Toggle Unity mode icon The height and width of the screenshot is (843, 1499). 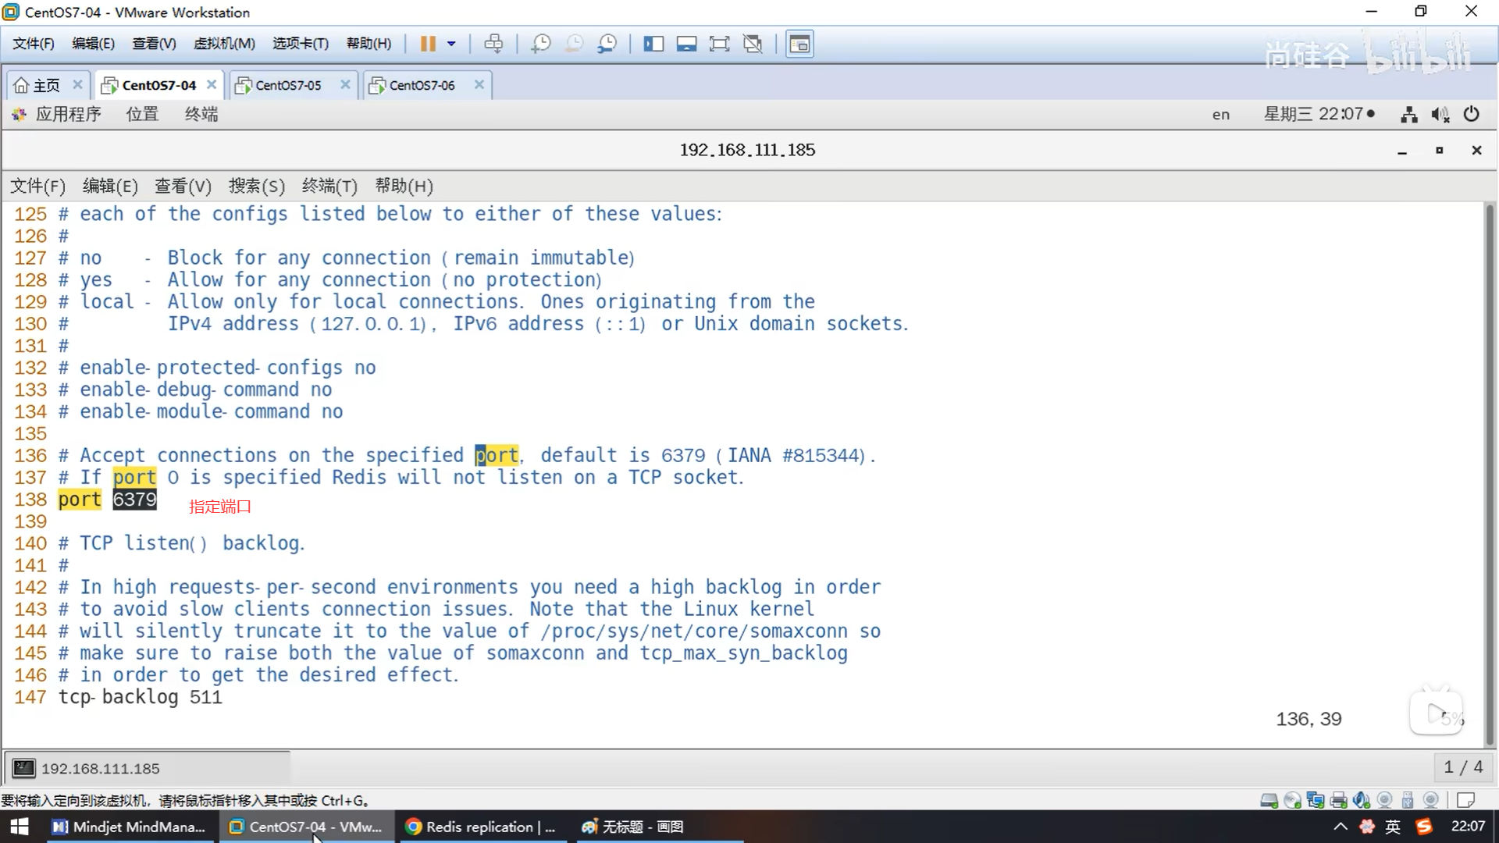[x=753, y=44]
